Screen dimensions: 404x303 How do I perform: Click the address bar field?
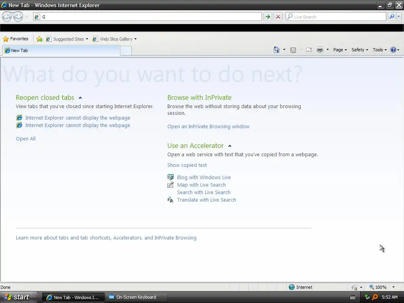click(x=148, y=17)
